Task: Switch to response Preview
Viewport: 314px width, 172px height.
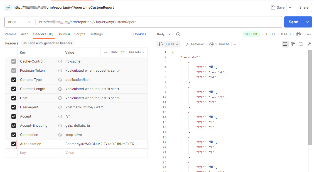Action: [x=194, y=44]
